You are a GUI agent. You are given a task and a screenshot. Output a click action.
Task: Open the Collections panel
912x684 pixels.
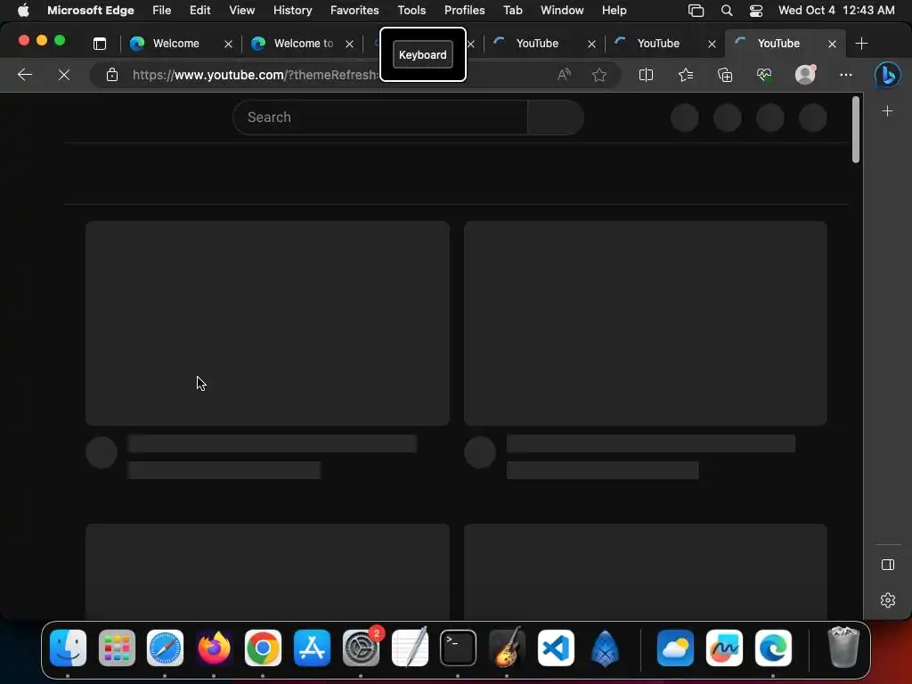pyautogui.click(x=725, y=75)
